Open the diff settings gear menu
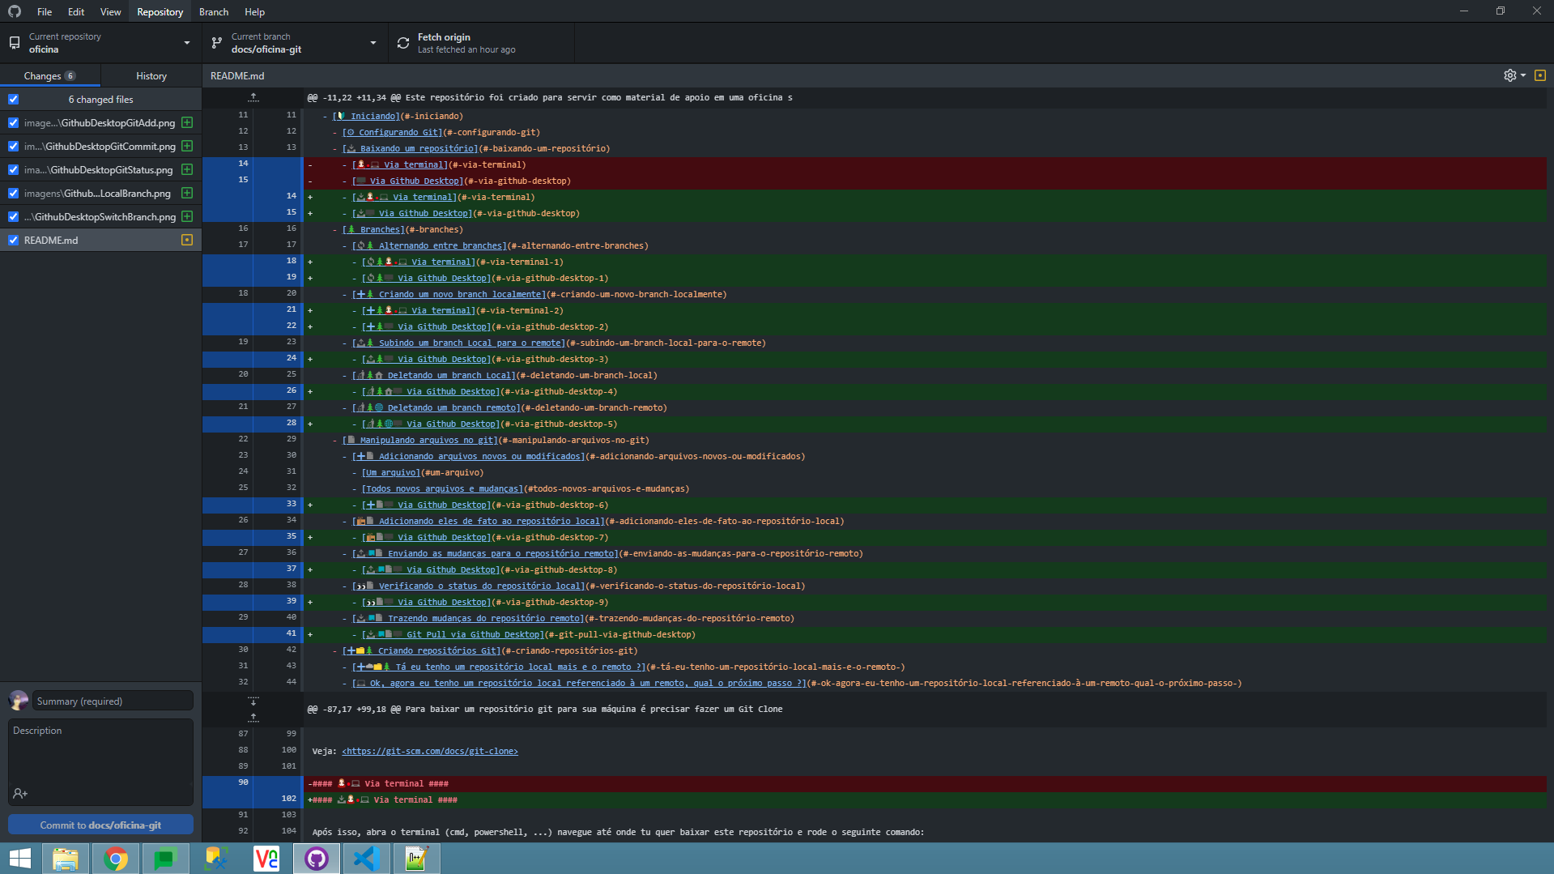The image size is (1554, 874). pyautogui.click(x=1514, y=75)
